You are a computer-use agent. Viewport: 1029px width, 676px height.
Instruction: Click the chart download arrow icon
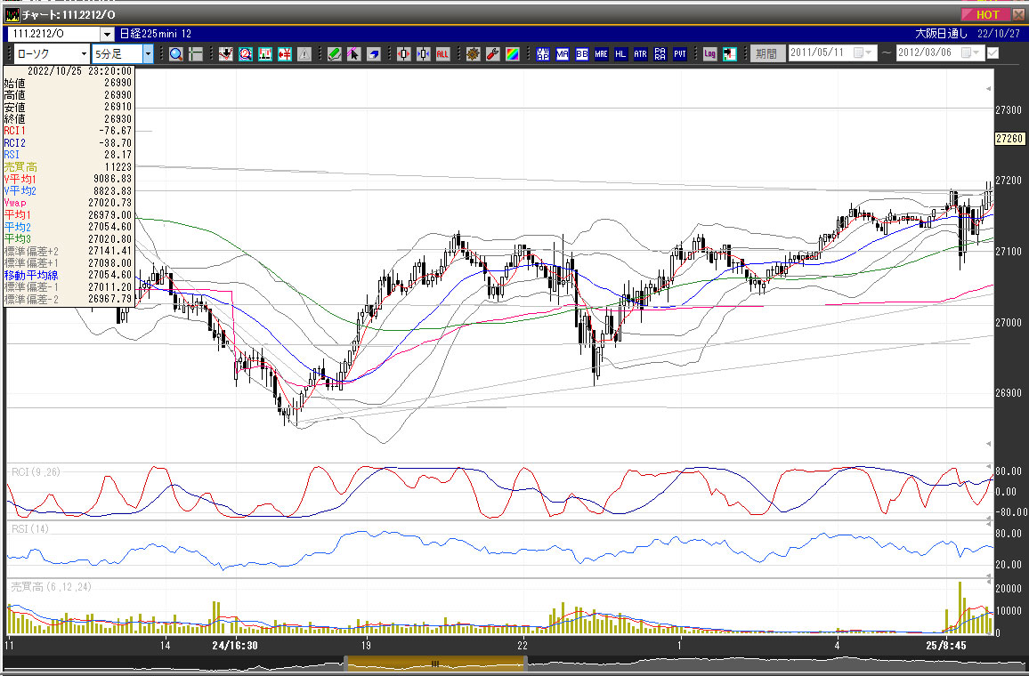coord(226,53)
